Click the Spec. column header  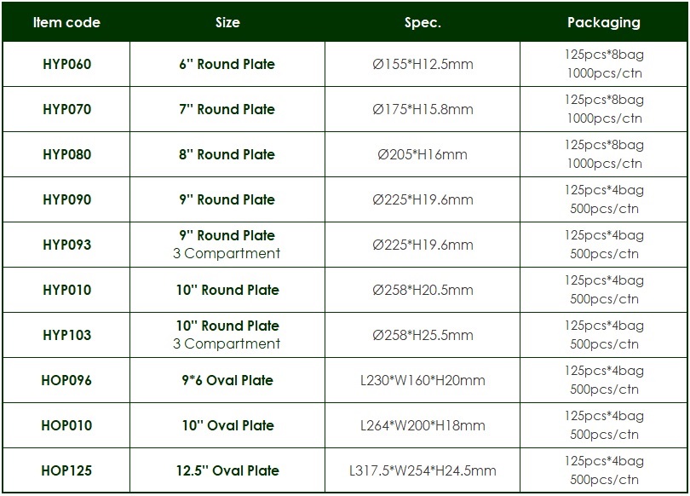coord(423,22)
